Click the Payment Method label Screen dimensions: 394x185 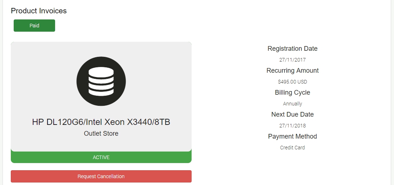(292, 136)
